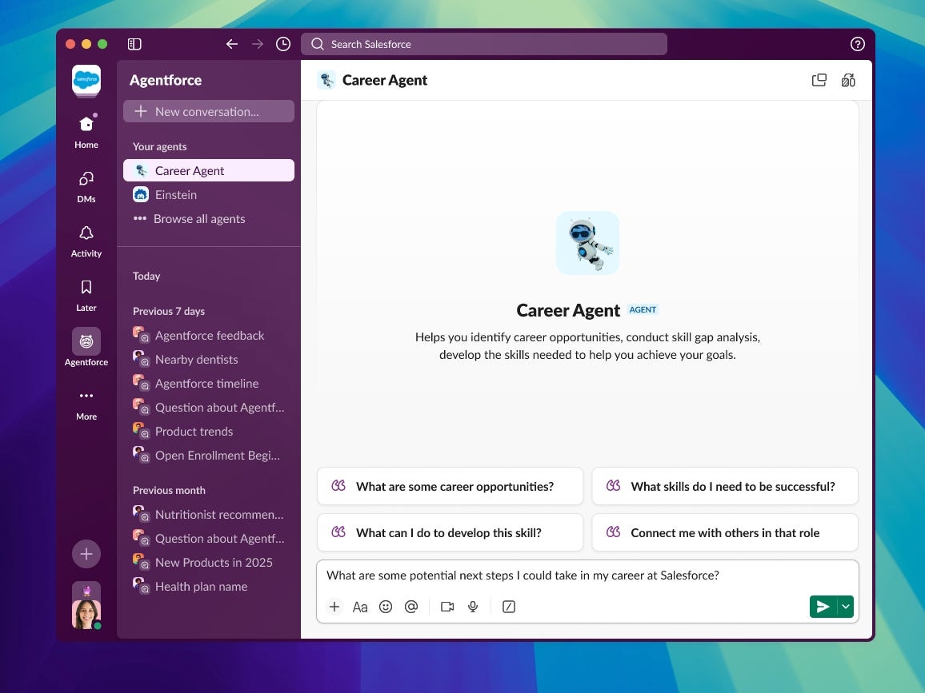Click the 'Previous month' label
Viewport: 925px width, 693px height.
[170, 490]
